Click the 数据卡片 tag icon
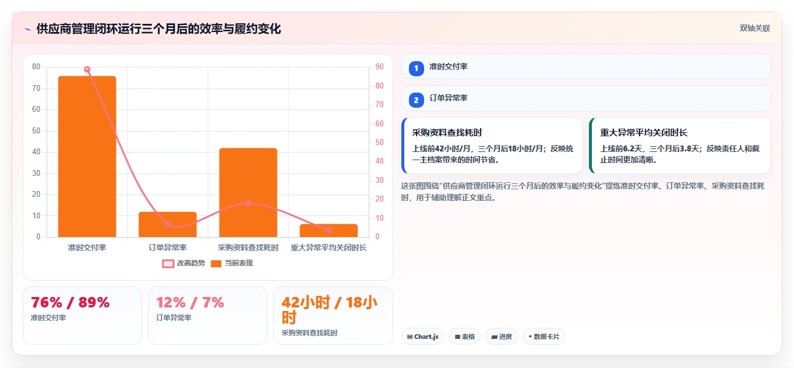The height and width of the screenshot is (368, 794). pyautogui.click(x=530, y=337)
